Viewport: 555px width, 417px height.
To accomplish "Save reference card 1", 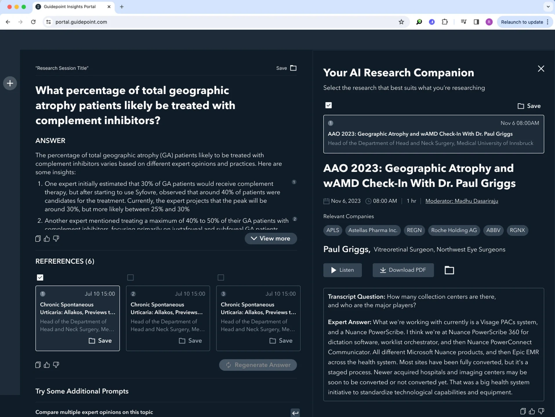I will click(x=100, y=341).
